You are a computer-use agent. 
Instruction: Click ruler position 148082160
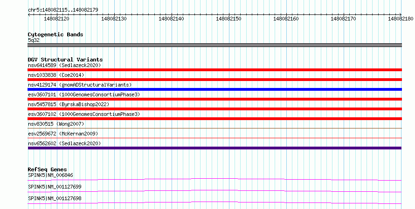[x=286, y=19]
